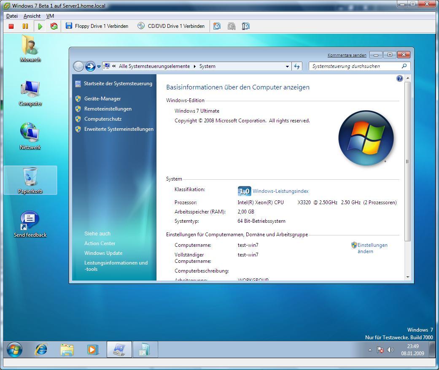Select the System control panel taskbar button
This screenshot has height=370, width=439.
point(119,350)
